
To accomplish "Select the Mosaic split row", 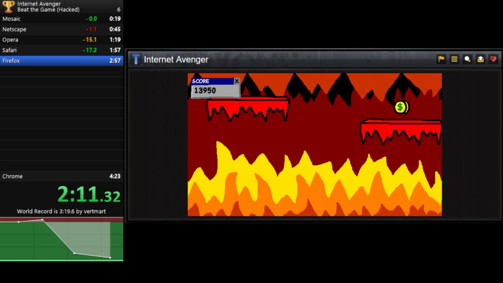I will (x=62, y=18).
